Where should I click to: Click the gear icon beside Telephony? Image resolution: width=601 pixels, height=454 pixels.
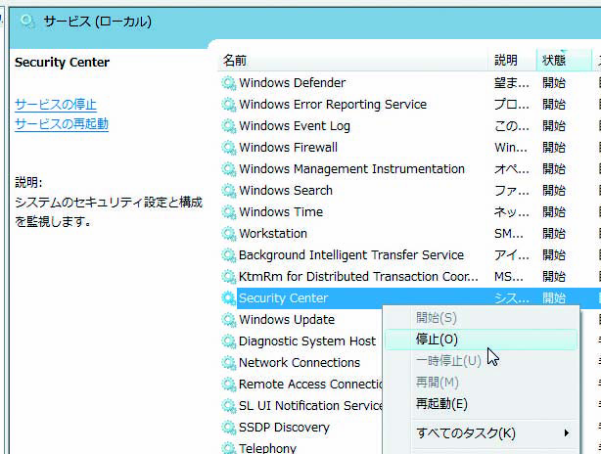(228, 447)
